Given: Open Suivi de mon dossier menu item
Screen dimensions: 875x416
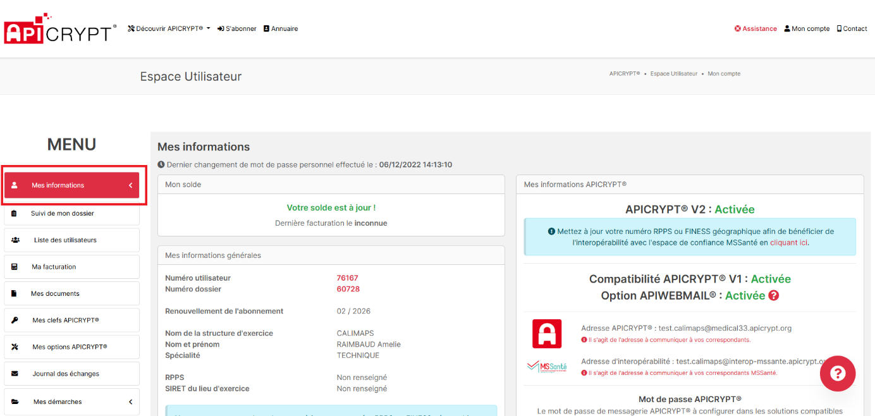Looking at the screenshot, I should click(x=62, y=214).
